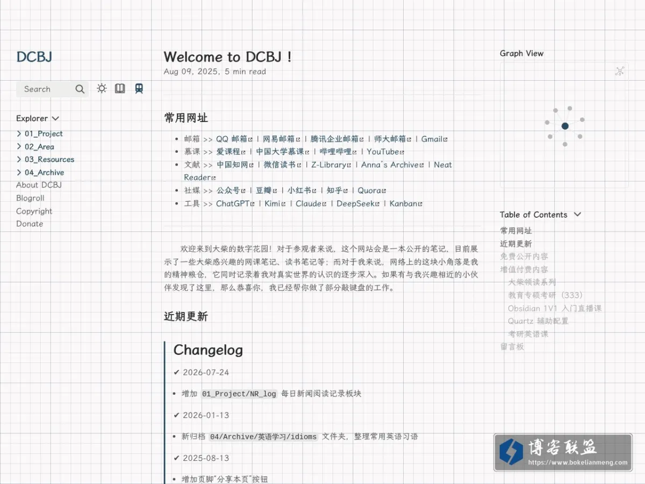The width and height of the screenshot is (645, 484).
Task: Collapse the Table of Contents
Action: (x=540, y=215)
